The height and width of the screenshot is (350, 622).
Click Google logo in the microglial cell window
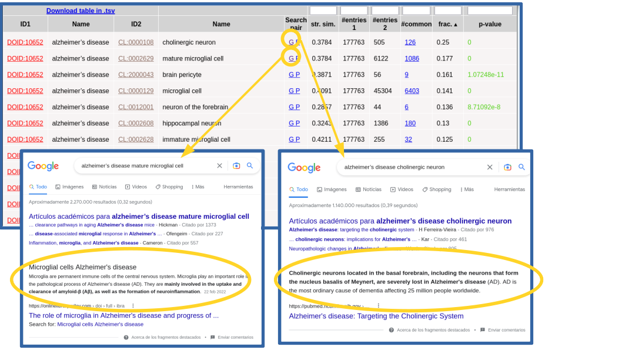[x=44, y=166]
